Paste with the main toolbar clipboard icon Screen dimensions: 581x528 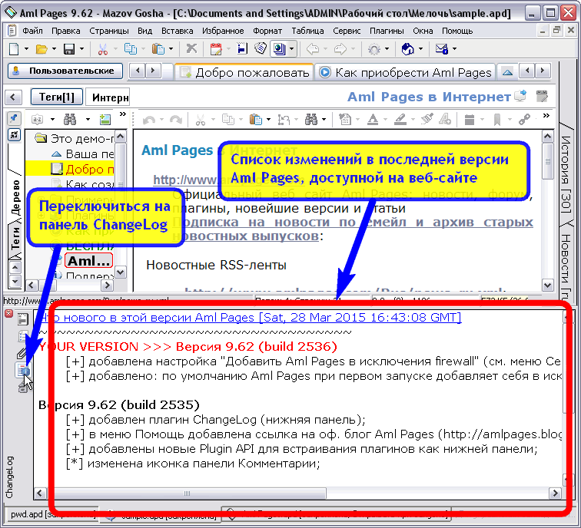158,48
